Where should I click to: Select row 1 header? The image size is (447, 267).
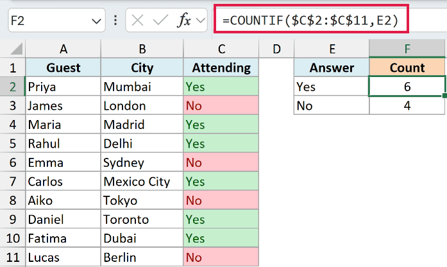pyautogui.click(x=13, y=68)
